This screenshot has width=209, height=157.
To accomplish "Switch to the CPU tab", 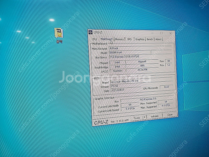I will pyautogui.click(x=94, y=39).
